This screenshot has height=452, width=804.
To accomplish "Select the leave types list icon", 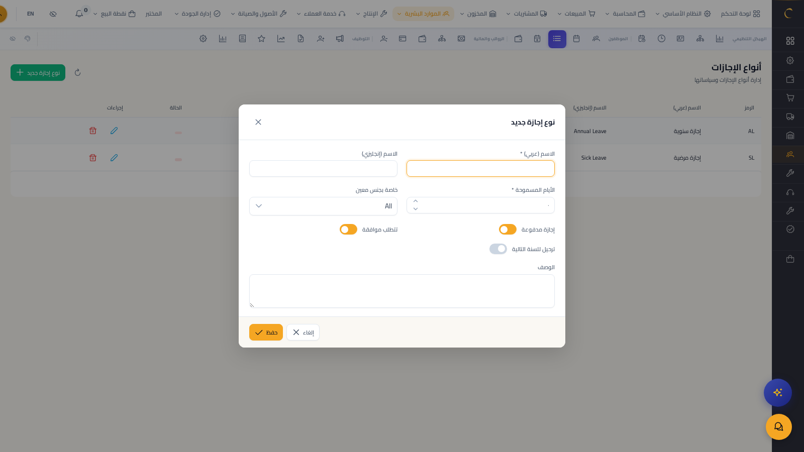I will [x=557, y=39].
